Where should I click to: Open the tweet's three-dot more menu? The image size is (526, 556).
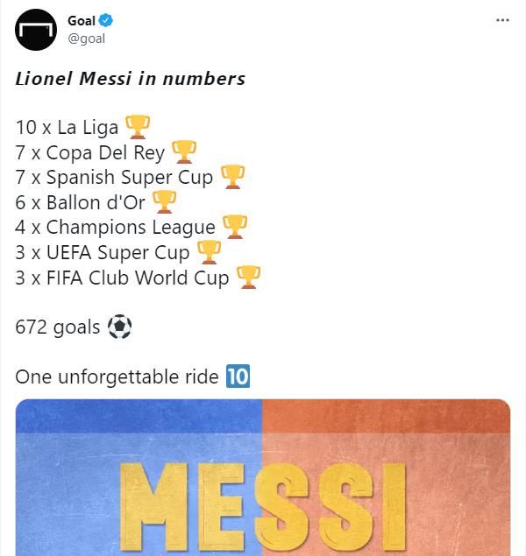coord(502,20)
